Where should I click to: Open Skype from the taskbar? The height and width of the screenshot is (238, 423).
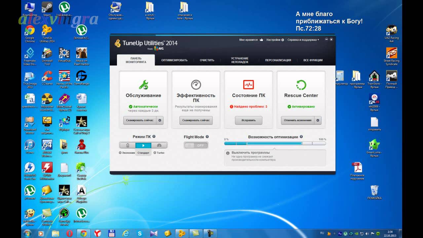click(x=140, y=233)
